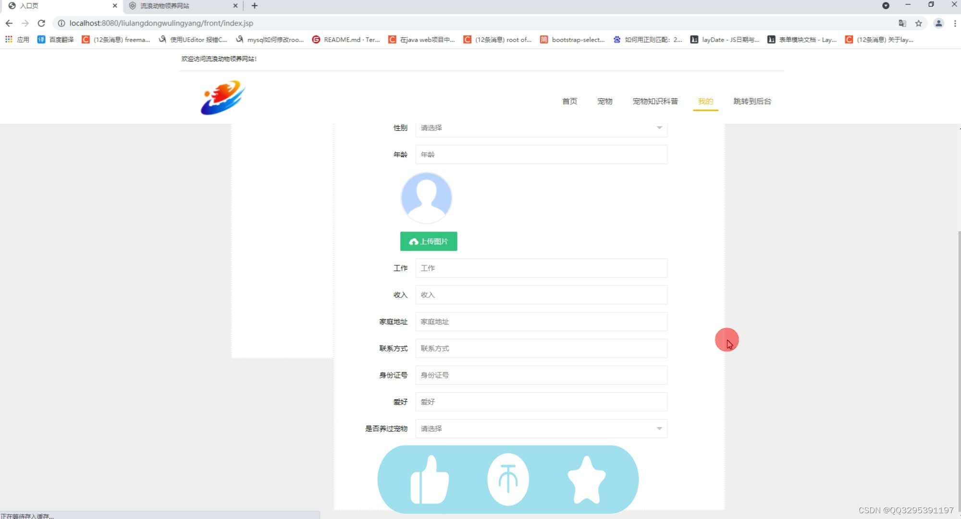Screen dimensions: 961x519
Task: Reload the page with refresh icon
Action: click(41, 23)
